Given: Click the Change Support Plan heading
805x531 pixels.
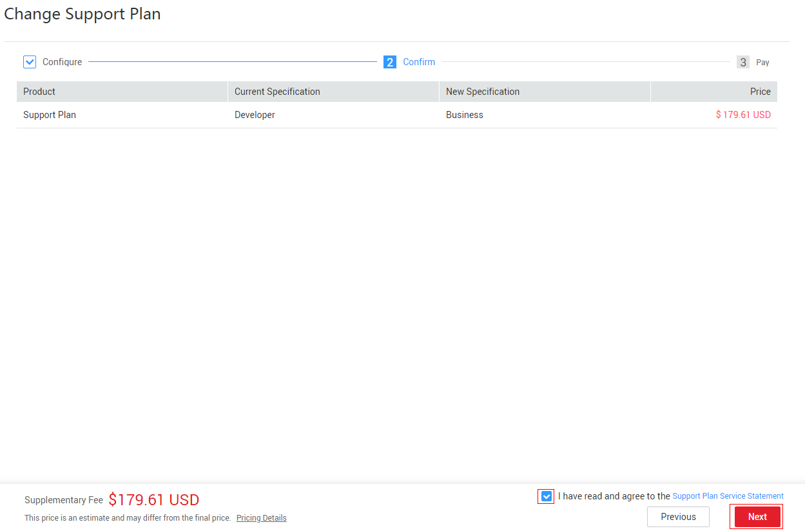Looking at the screenshot, I should click(82, 14).
